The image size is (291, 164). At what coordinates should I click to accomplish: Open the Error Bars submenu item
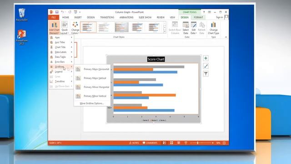click(61, 62)
